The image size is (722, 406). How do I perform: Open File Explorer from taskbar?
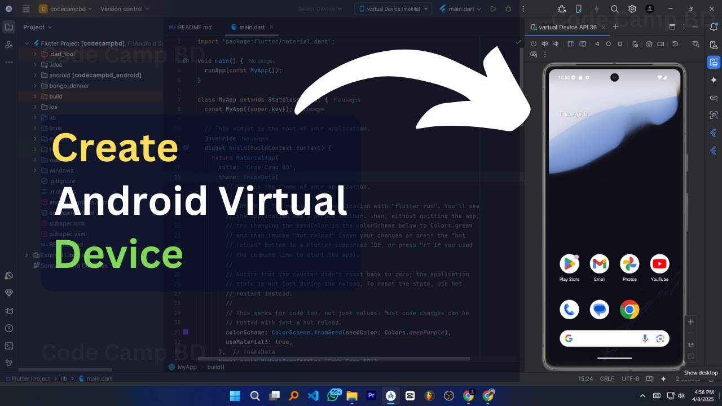[352, 396]
